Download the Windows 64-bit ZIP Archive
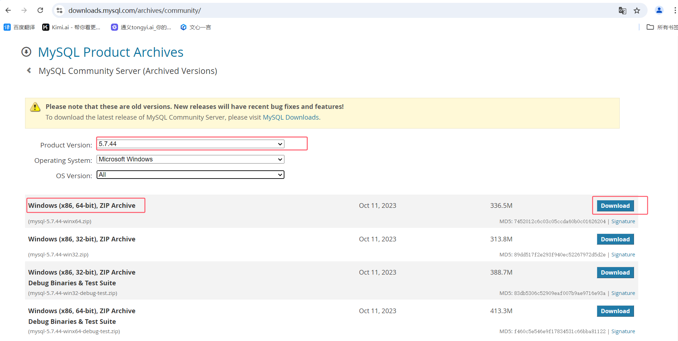 (615, 206)
